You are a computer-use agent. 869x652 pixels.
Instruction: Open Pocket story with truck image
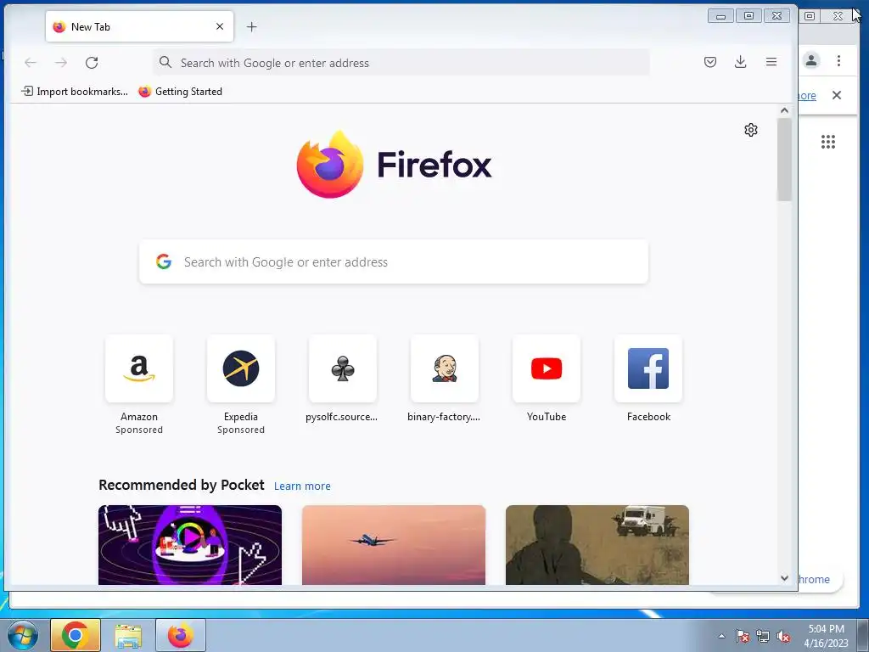click(x=597, y=544)
